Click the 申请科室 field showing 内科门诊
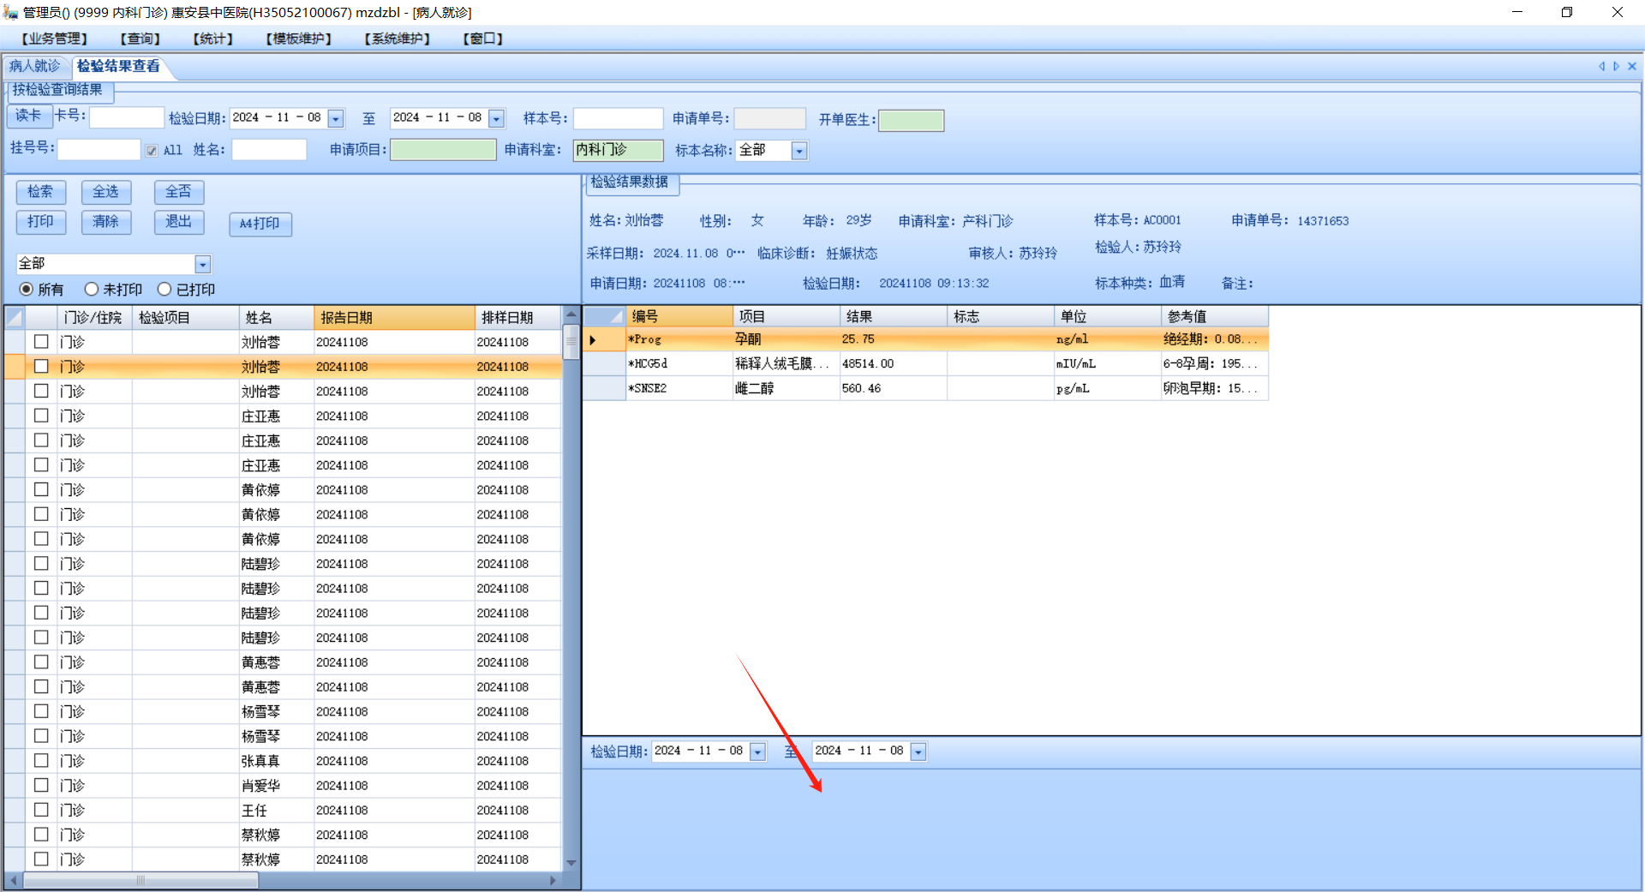This screenshot has width=1645, height=892. [x=619, y=151]
